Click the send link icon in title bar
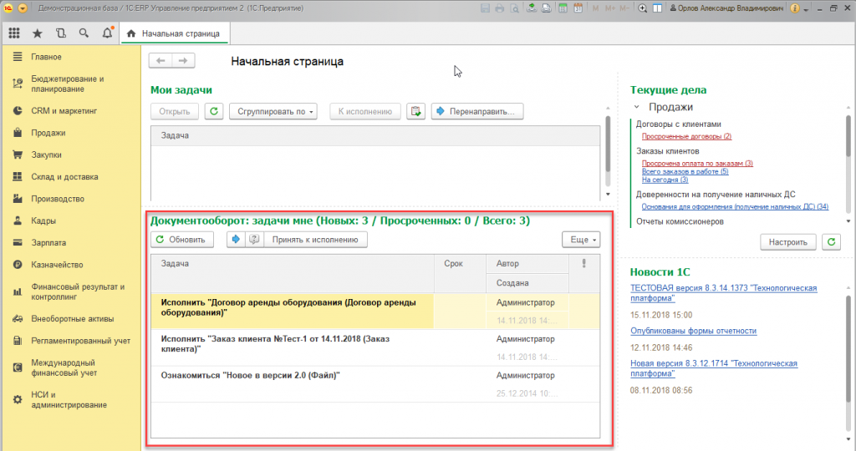Screen dimensions: 856x451 pos(531,8)
